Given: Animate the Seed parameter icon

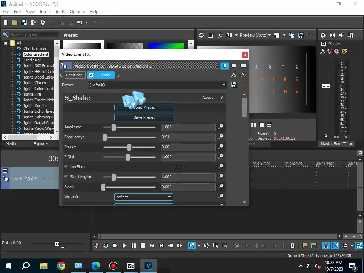Looking at the screenshot, I should [x=220, y=186].
